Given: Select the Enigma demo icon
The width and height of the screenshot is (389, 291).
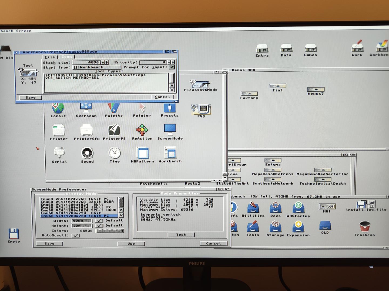Looking at the screenshot, I should tap(273, 160).
